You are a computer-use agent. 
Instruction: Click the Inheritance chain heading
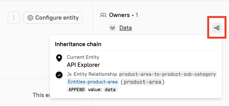coord(78,44)
